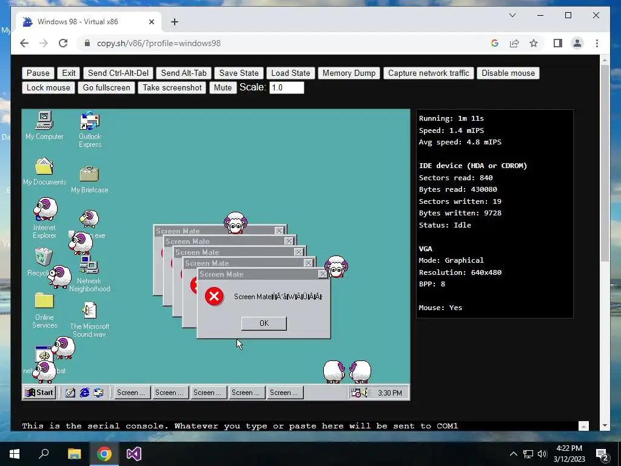This screenshot has height=466, width=621.
Task: Click the Scale input field
Action: coord(287,87)
